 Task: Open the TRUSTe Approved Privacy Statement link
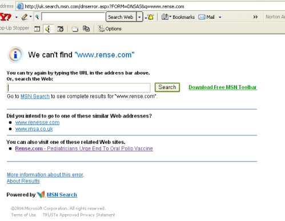tap(79, 215)
